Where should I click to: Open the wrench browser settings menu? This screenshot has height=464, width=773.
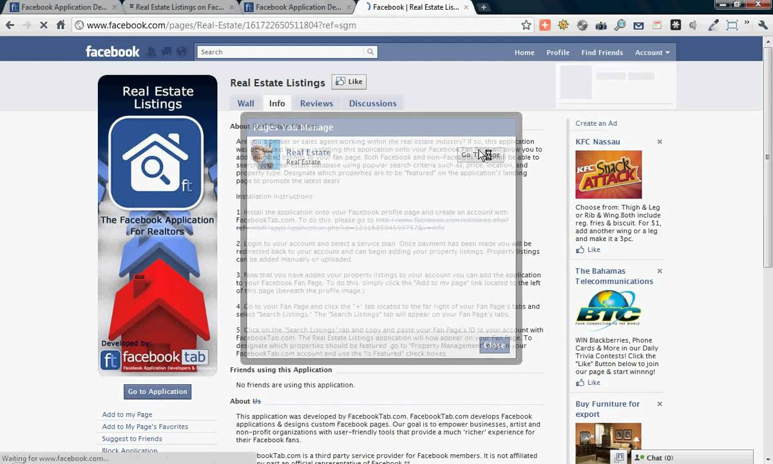point(761,25)
